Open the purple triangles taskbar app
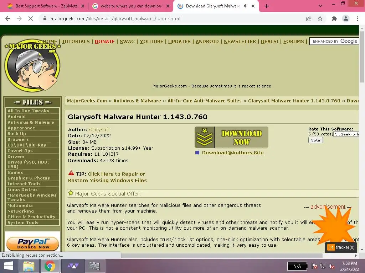The image size is (365, 273). [73, 266]
